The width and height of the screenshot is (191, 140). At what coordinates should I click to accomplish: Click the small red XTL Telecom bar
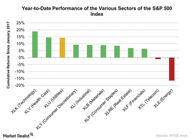pyautogui.click(x=158, y=58)
